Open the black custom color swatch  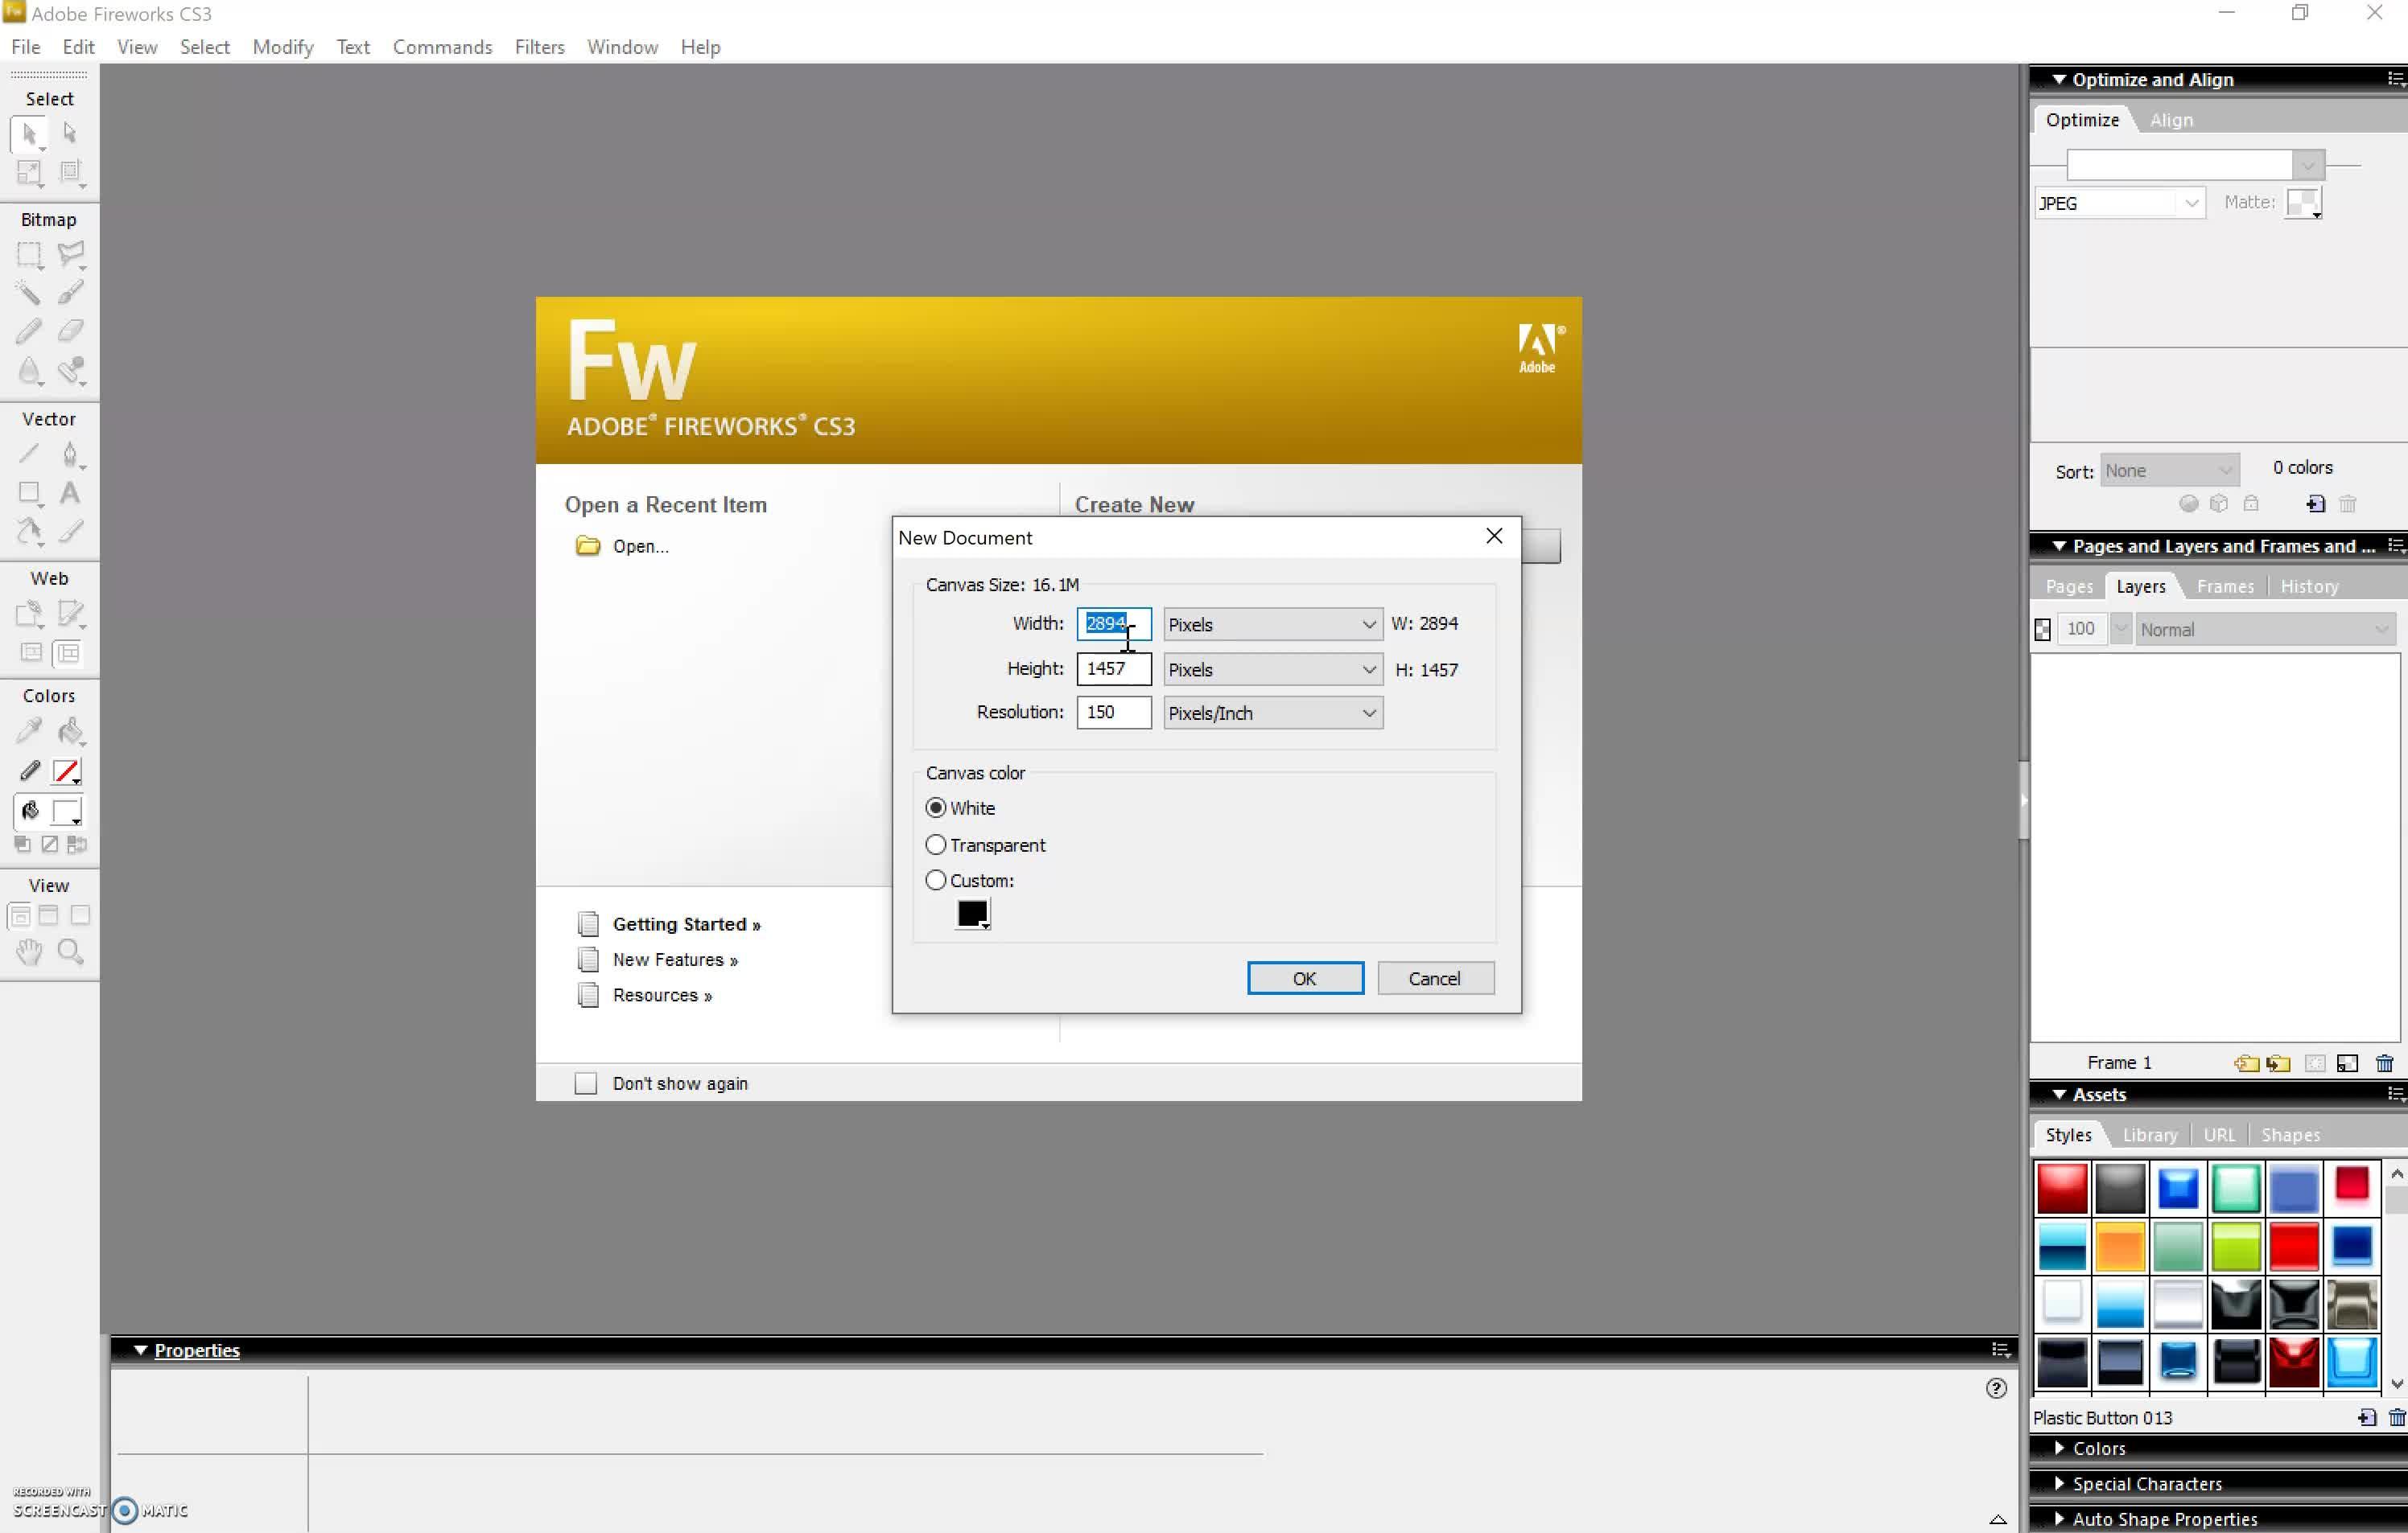coord(972,914)
